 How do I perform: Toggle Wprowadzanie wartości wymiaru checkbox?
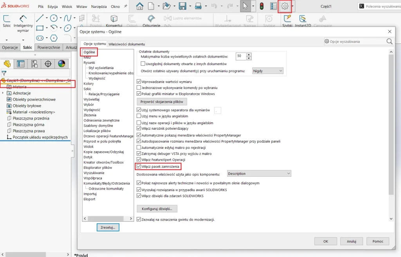click(139, 81)
